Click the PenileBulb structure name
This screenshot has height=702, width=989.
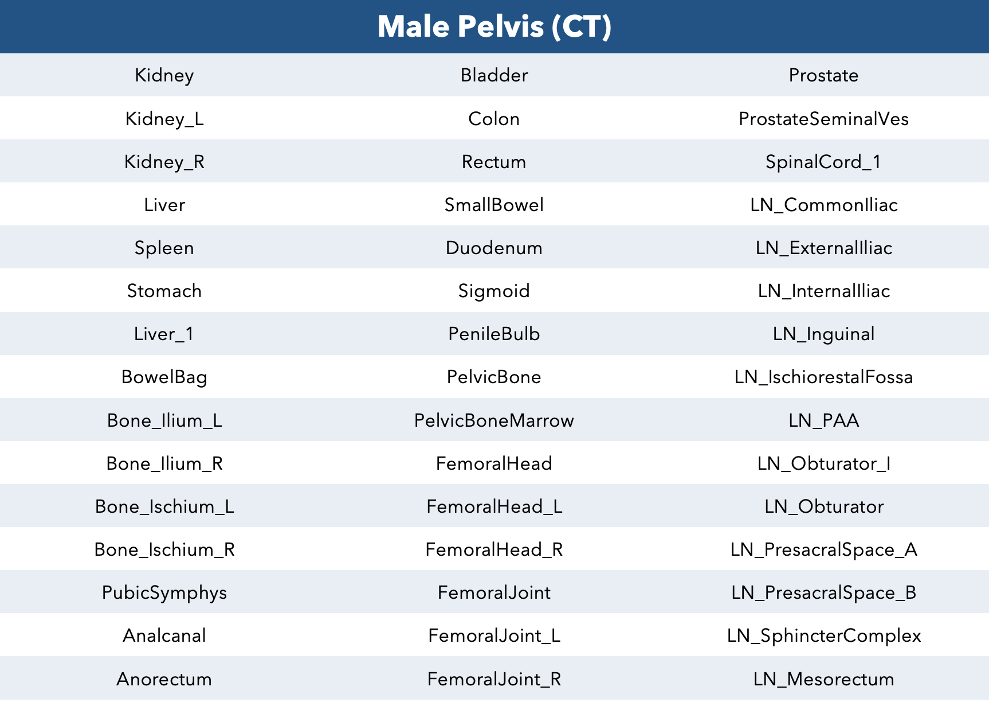click(494, 334)
